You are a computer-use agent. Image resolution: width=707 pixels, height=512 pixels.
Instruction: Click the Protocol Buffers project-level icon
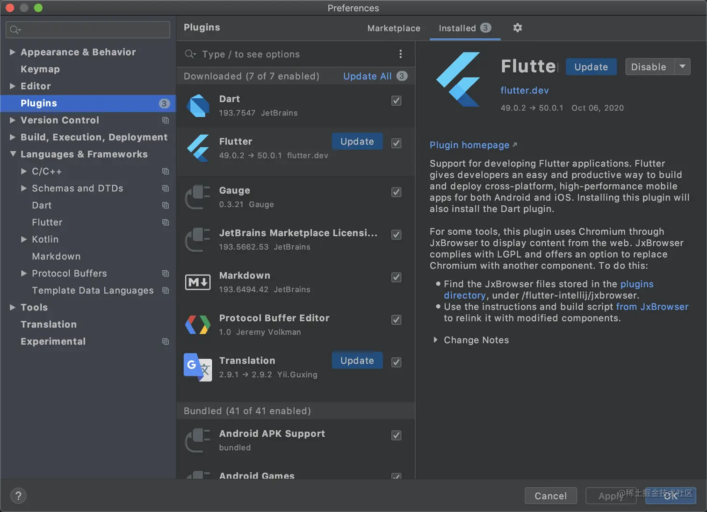click(x=165, y=273)
